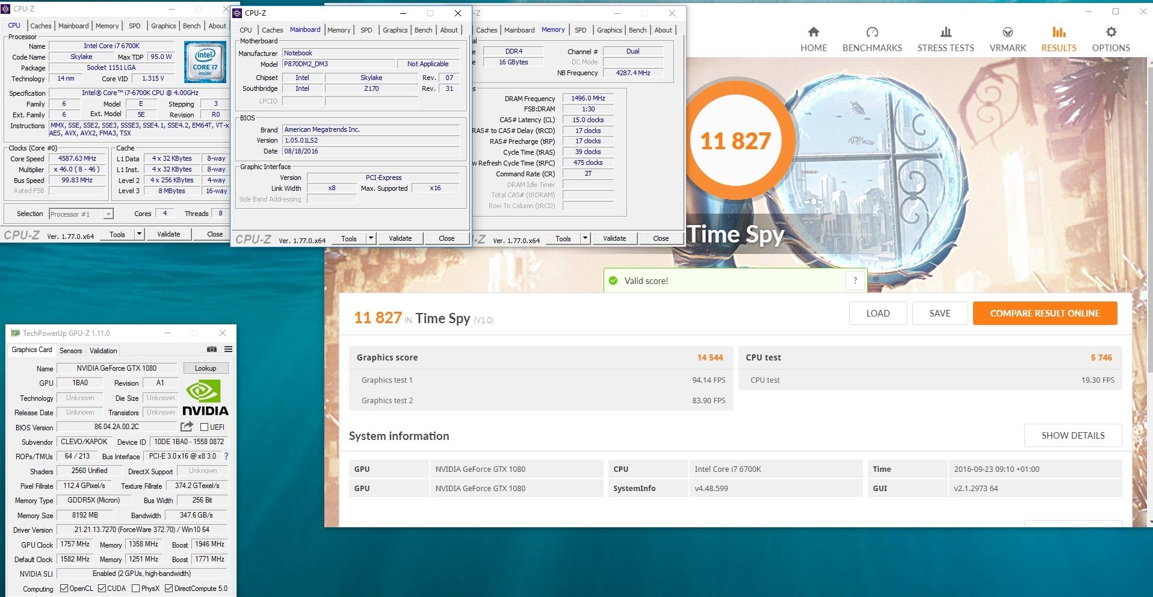Image resolution: width=1153 pixels, height=597 pixels.
Task: Click Bus Interface question mark in GPU-Z
Action: 226,456
